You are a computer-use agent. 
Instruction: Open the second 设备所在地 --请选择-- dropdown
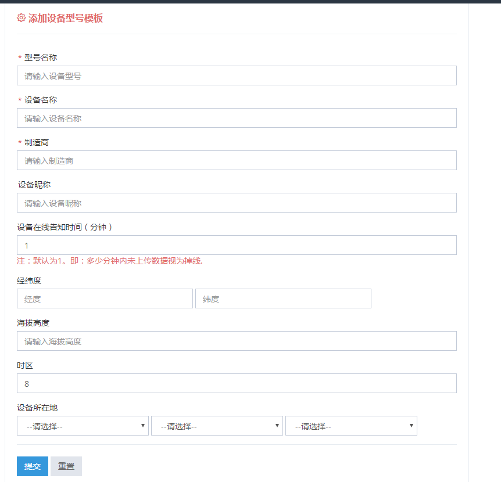click(x=217, y=426)
